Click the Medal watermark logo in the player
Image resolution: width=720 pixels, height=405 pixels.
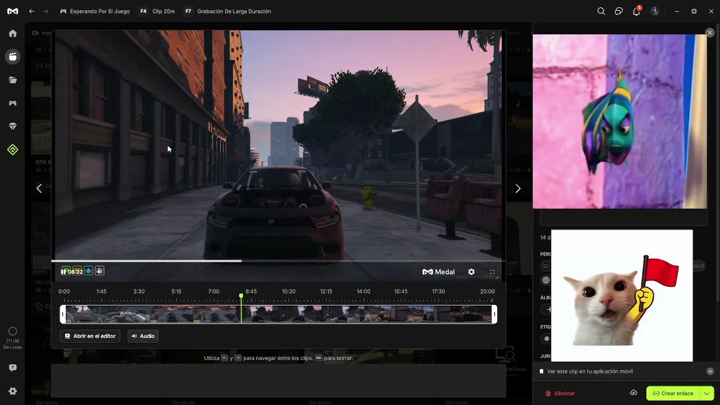439,272
